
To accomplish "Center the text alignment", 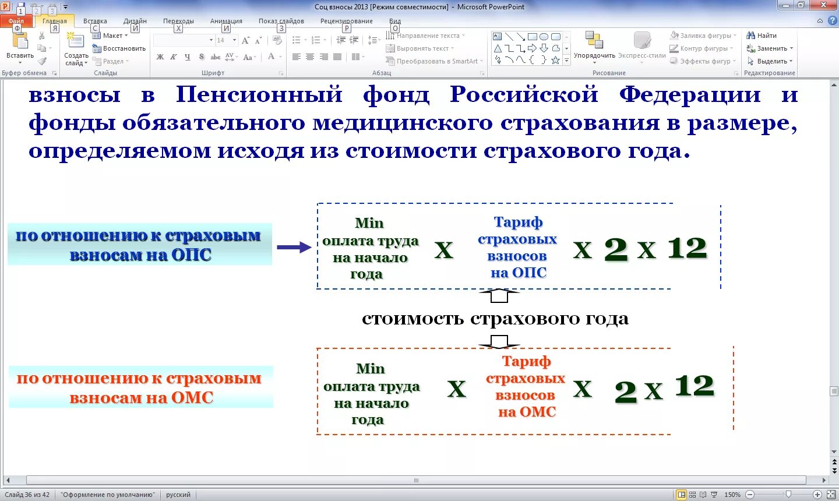I will pyautogui.click(x=310, y=57).
